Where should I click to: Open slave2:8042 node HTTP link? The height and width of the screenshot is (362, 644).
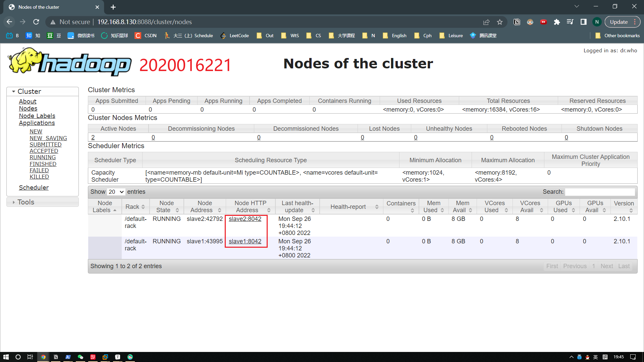[x=245, y=219]
